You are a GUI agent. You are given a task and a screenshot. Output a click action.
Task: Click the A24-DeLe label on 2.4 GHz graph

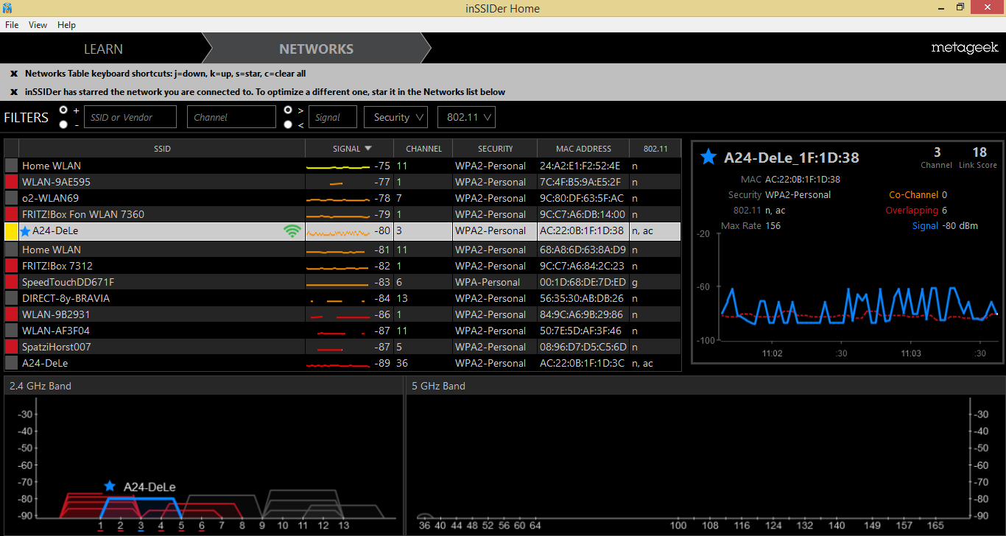pyautogui.click(x=150, y=487)
